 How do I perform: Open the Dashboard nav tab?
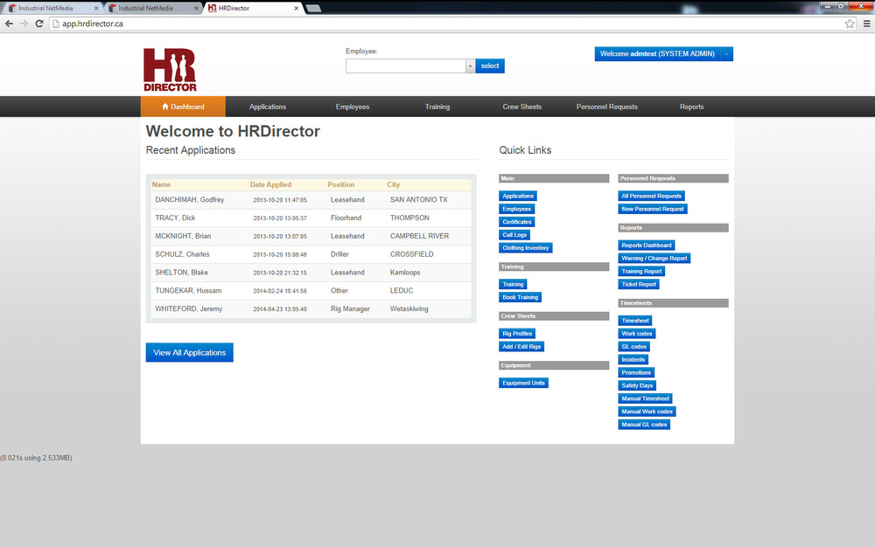tap(183, 107)
